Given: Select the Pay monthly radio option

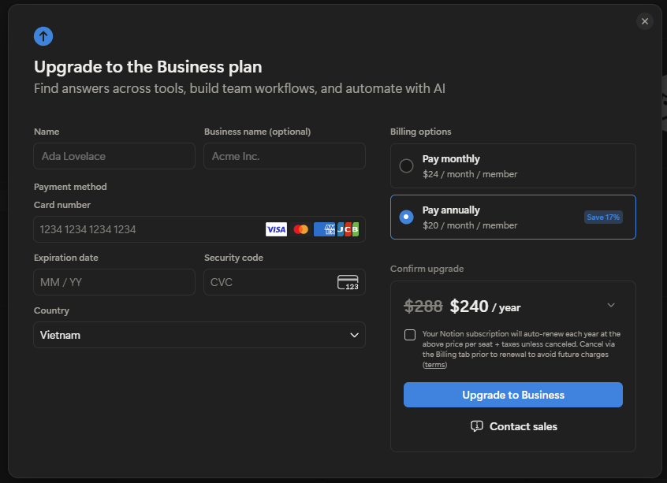Looking at the screenshot, I should coord(407,165).
